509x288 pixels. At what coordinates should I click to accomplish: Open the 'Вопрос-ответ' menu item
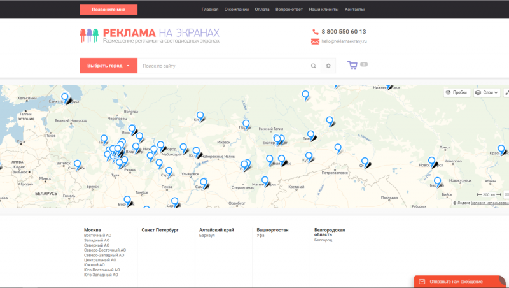pos(289,10)
